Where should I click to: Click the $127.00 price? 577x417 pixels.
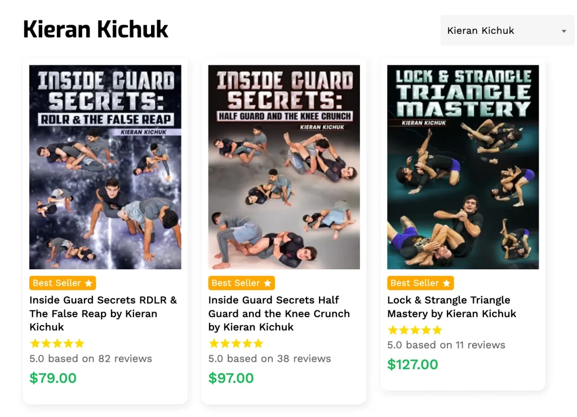(x=412, y=365)
